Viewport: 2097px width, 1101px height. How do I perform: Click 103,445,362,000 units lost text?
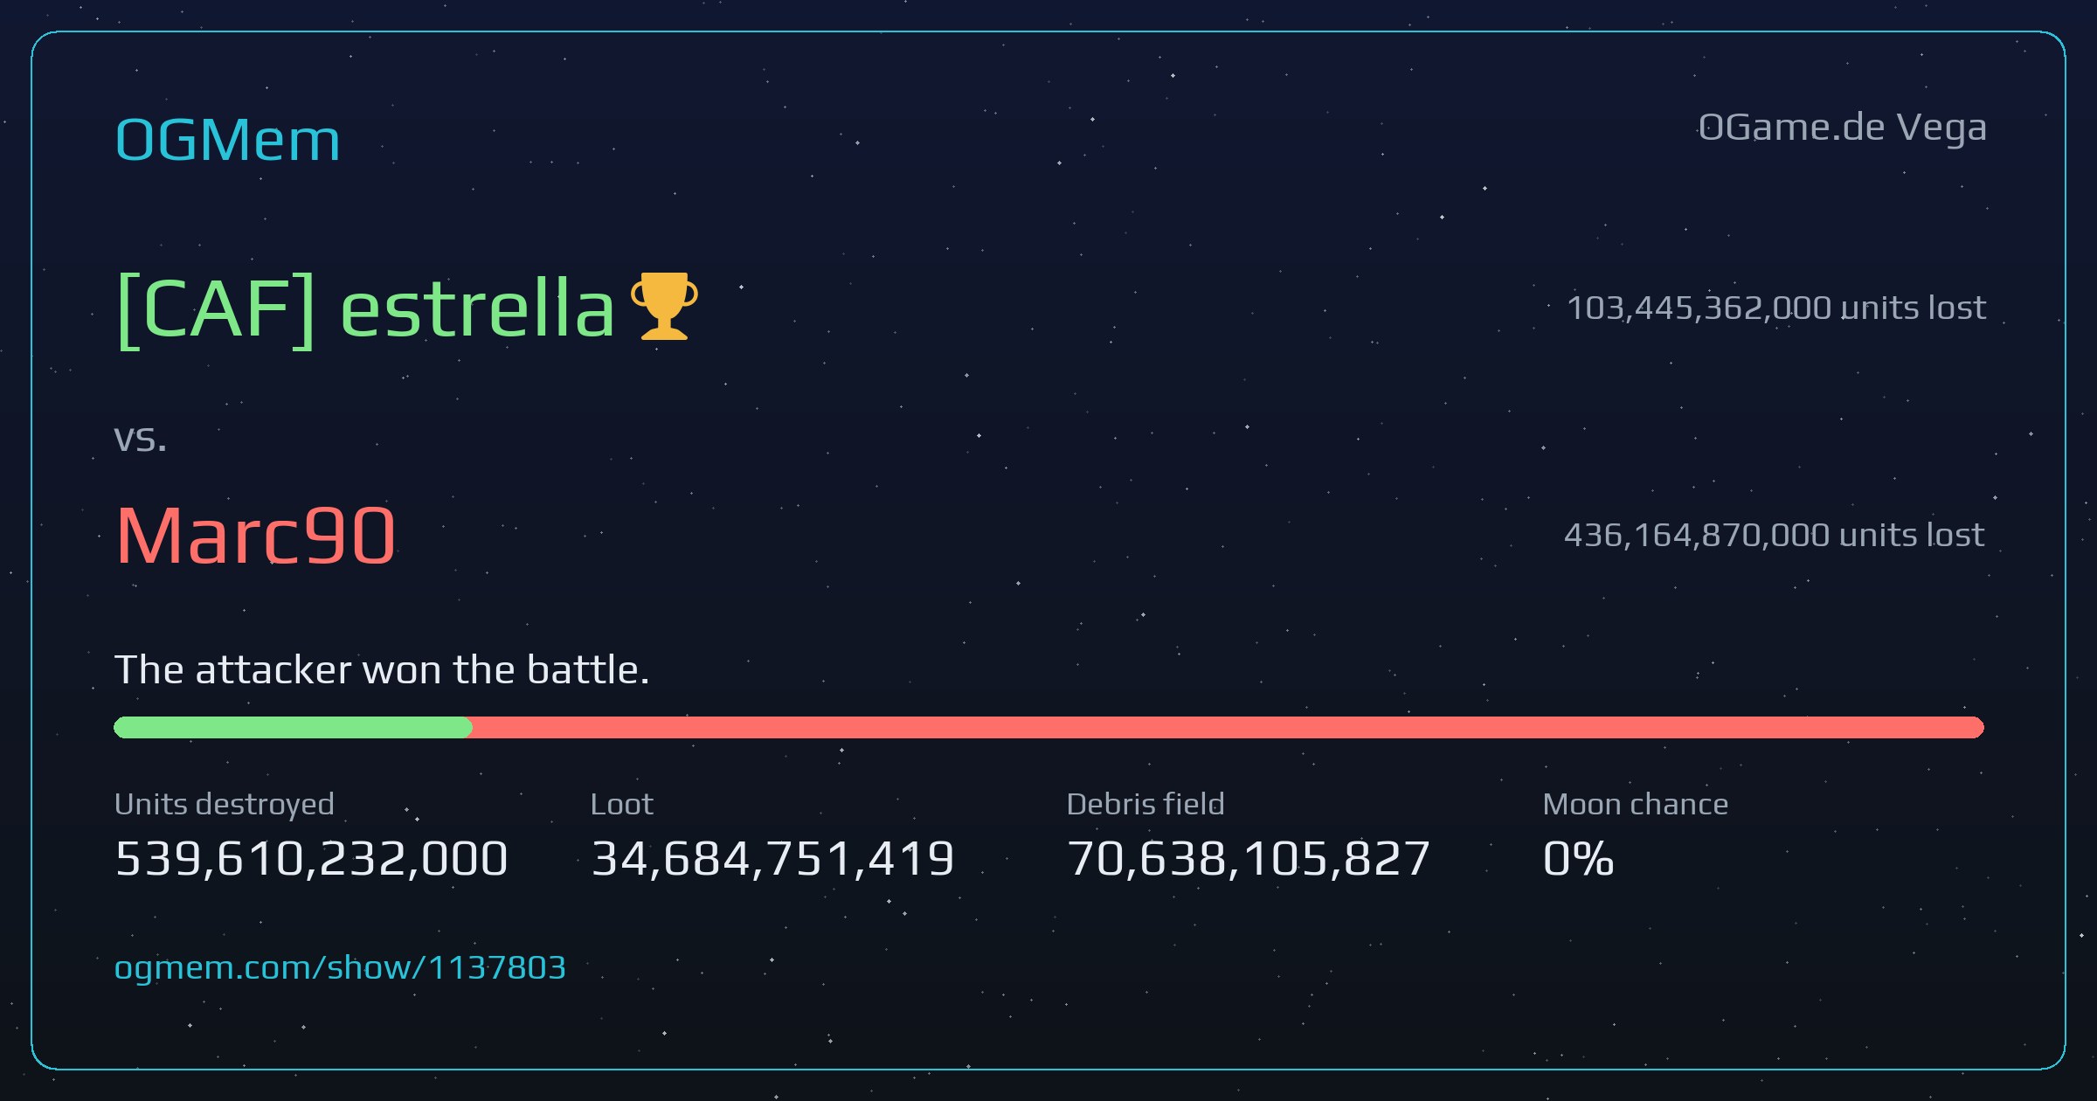(x=1776, y=308)
